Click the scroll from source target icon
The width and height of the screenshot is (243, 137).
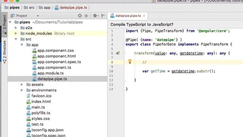coord(80,16)
